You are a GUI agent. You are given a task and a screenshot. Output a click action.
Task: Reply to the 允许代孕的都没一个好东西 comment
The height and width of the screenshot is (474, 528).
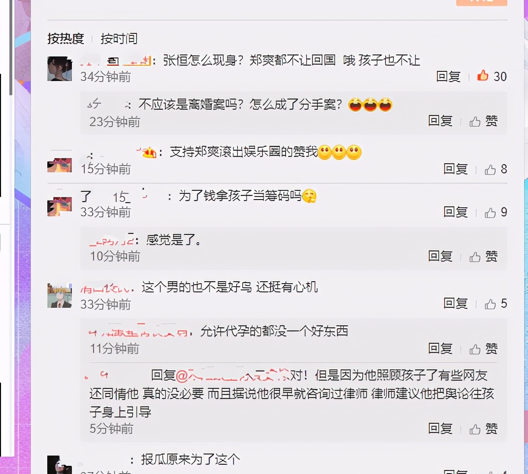[440, 348]
